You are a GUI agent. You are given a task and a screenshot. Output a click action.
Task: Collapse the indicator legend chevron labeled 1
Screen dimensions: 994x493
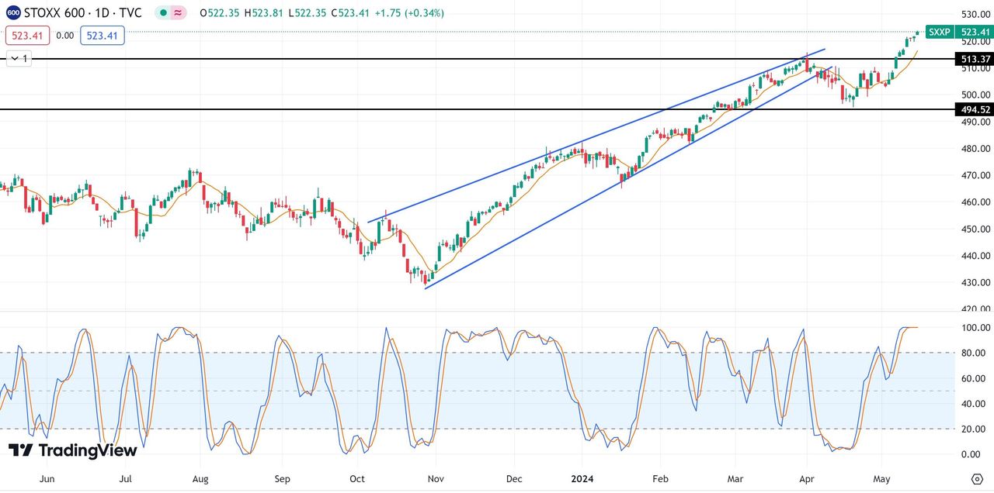19,58
